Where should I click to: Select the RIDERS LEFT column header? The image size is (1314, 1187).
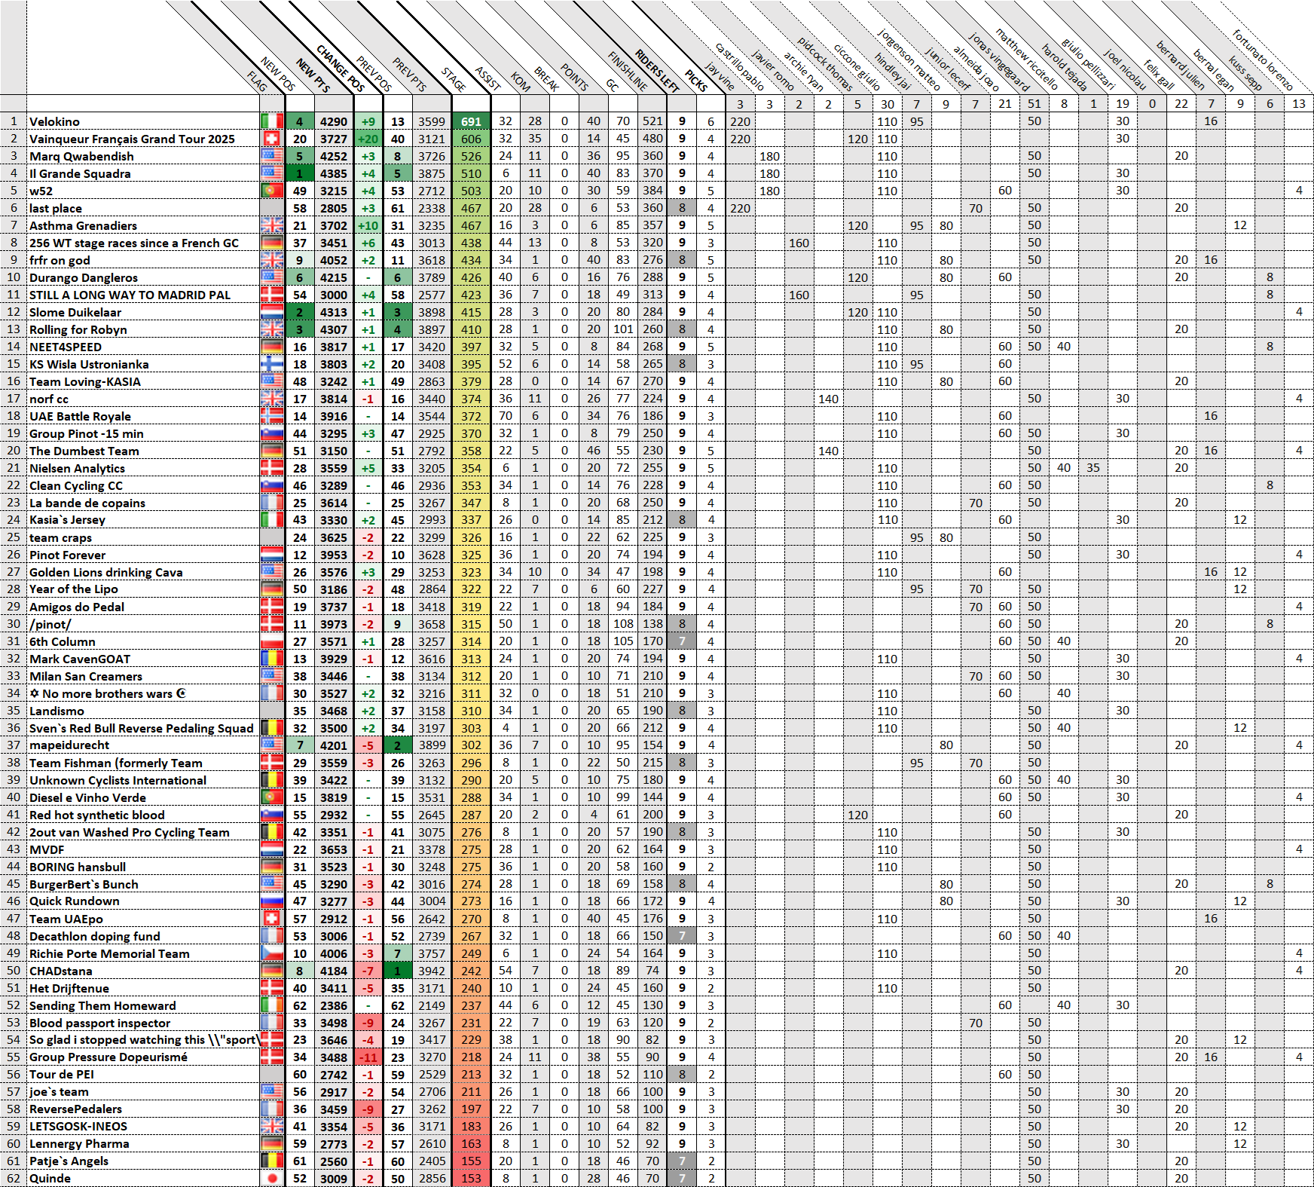tap(658, 71)
